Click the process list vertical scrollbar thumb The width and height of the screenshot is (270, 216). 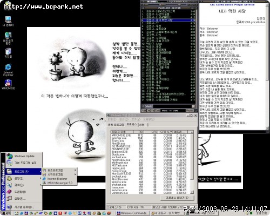[x=192, y=157]
